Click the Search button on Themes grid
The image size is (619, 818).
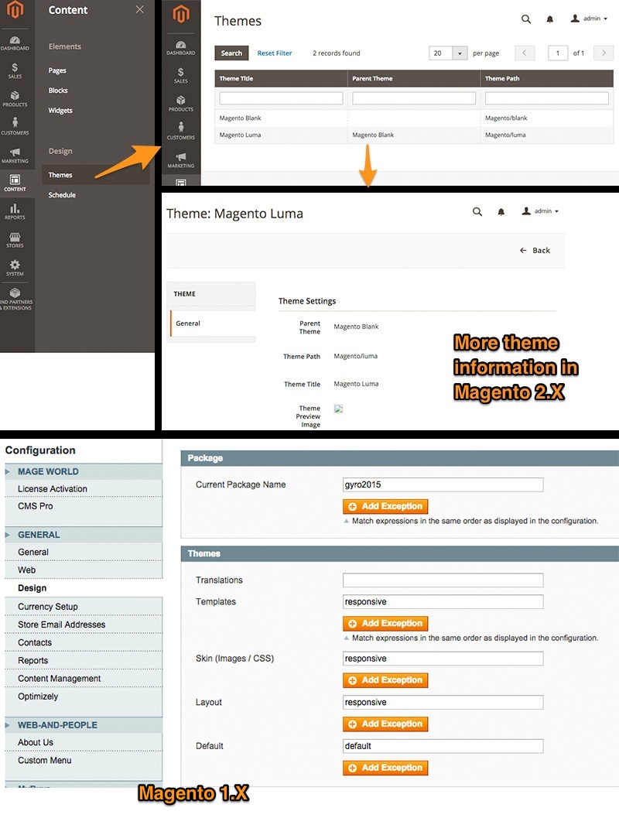point(231,53)
